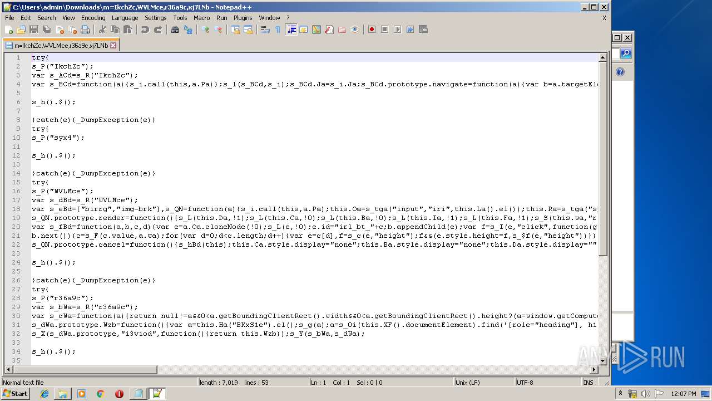Open the Run menu
Screen dimensions: 712x401
pyautogui.click(x=222, y=18)
